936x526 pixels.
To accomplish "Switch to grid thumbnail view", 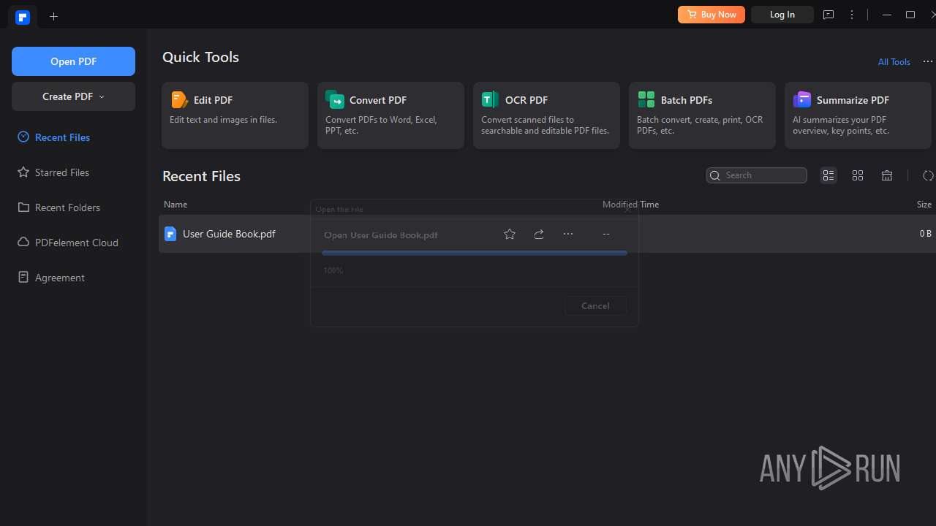I will pos(858,175).
